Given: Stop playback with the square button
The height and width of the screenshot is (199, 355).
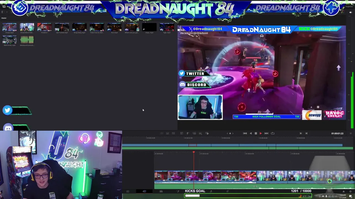Looking at the screenshot, I should 256,133.
